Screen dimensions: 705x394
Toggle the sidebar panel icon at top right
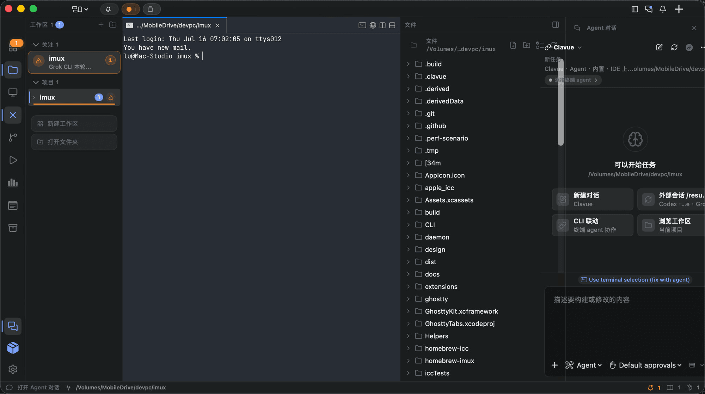[635, 9]
